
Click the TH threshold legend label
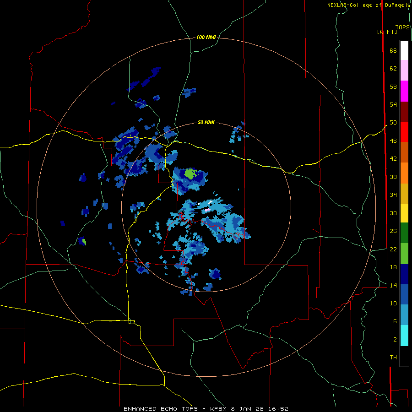[393, 358]
